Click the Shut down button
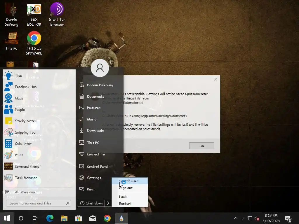The height and width of the screenshot is (224, 299). (x=91, y=203)
